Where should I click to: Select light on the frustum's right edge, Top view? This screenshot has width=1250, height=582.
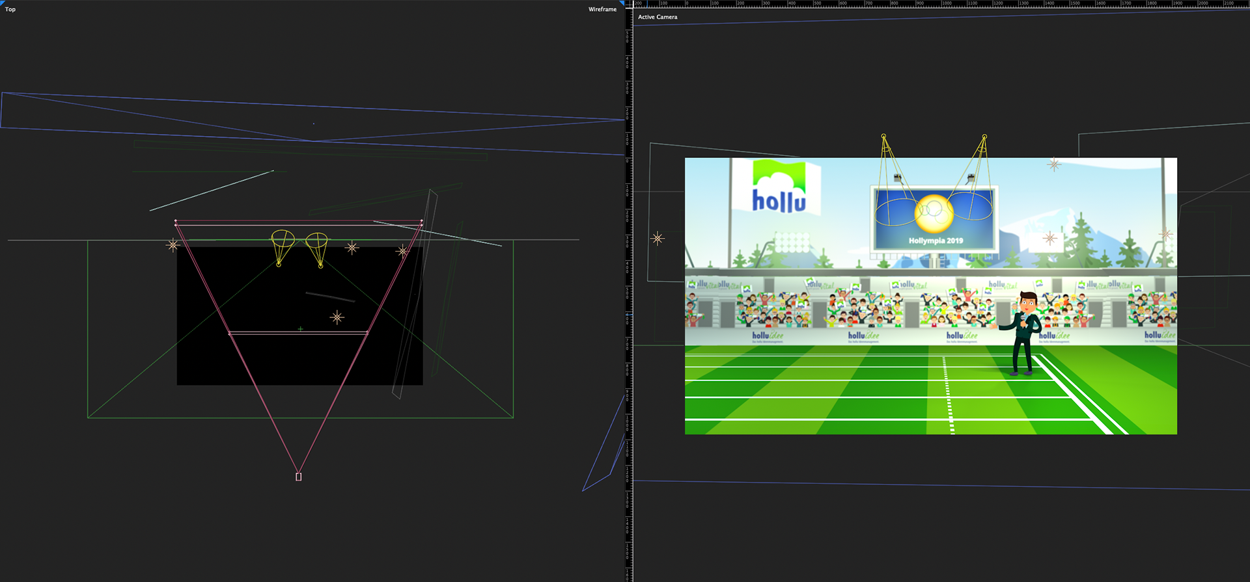[x=402, y=251]
